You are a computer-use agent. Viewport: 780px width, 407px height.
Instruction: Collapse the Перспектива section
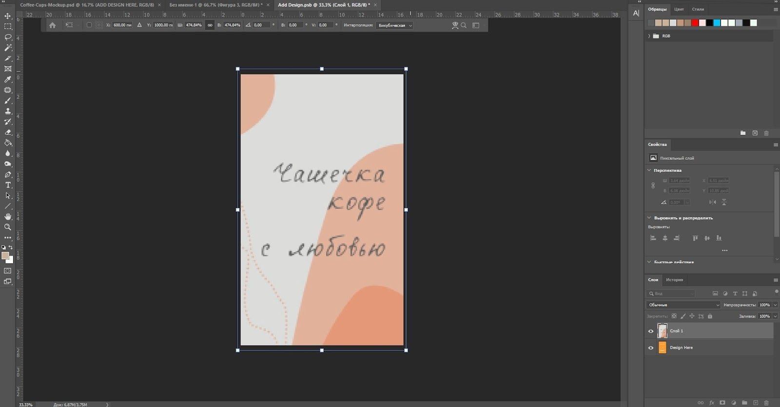pyautogui.click(x=649, y=170)
